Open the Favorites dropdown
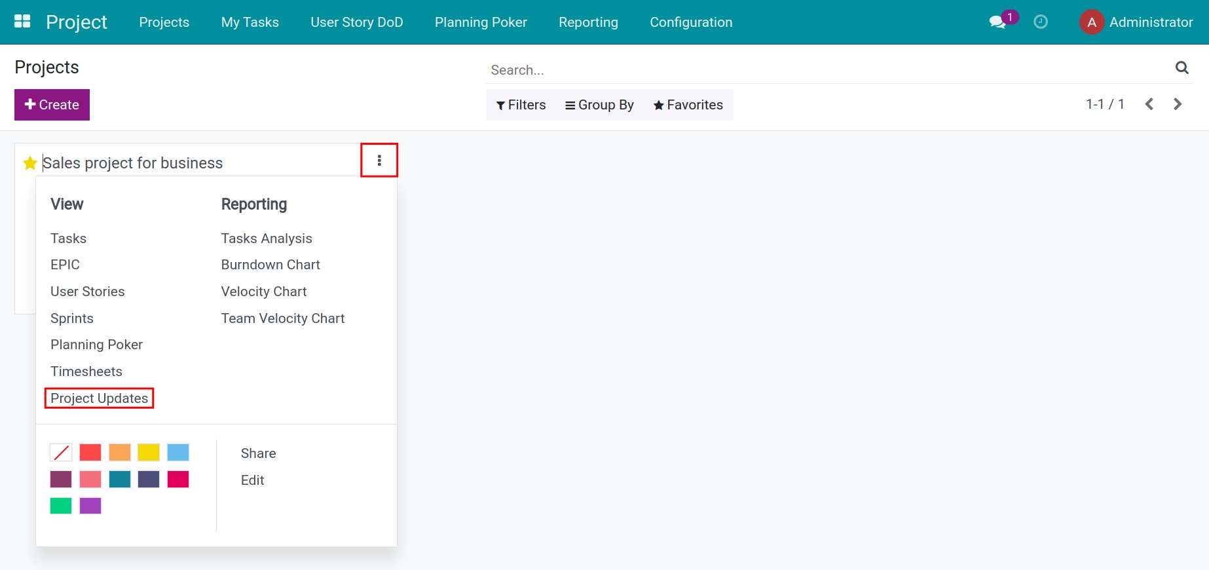 click(688, 105)
